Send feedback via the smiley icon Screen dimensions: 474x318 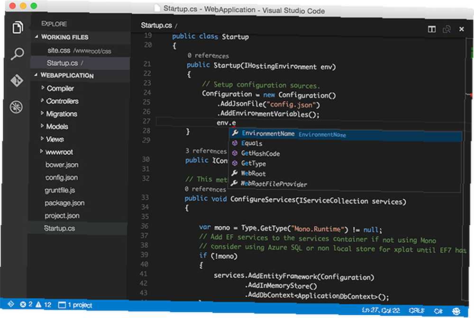pyautogui.click(x=456, y=311)
